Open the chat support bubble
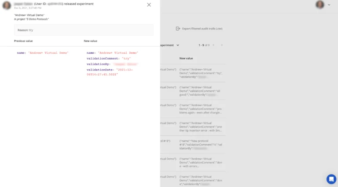This screenshot has width=338, height=187. coord(331,179)
